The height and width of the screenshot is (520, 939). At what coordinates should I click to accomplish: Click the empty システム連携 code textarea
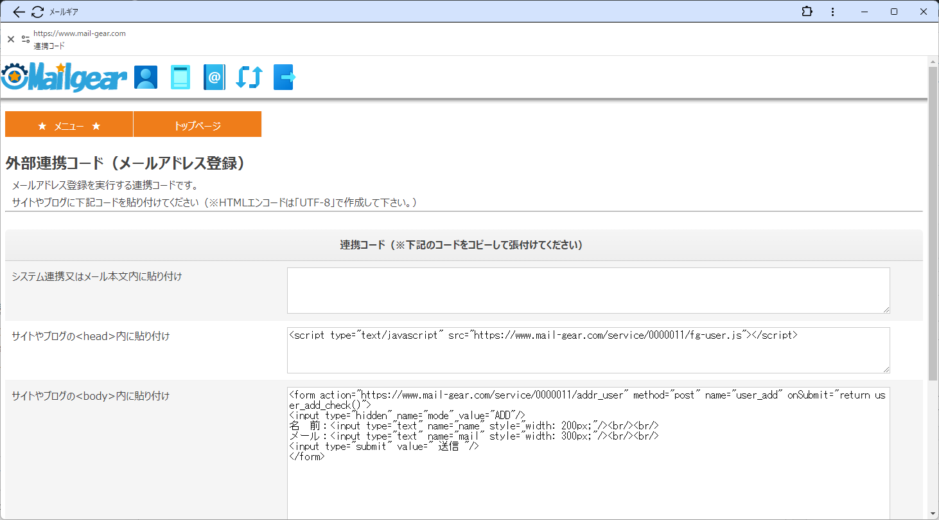[588, 291]
